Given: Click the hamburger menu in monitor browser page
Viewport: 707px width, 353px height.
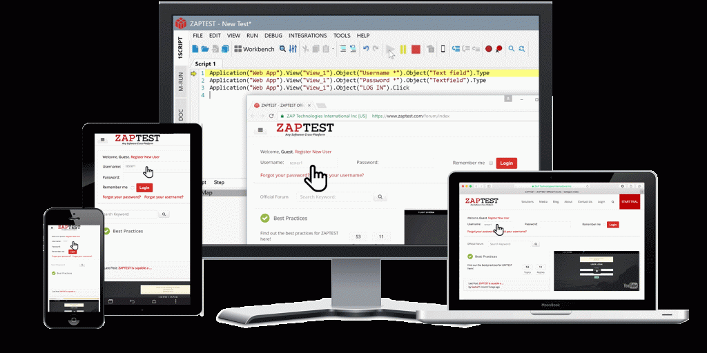Looking at the screenshot, I should click(x=260, y=130).
